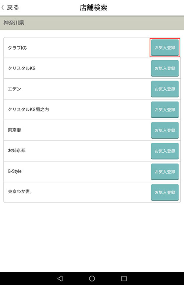The height and width of the screenshot is (285, 184).
Task: Tap お気入登録 for 東京わか妻。
Action: coord(165,192)
